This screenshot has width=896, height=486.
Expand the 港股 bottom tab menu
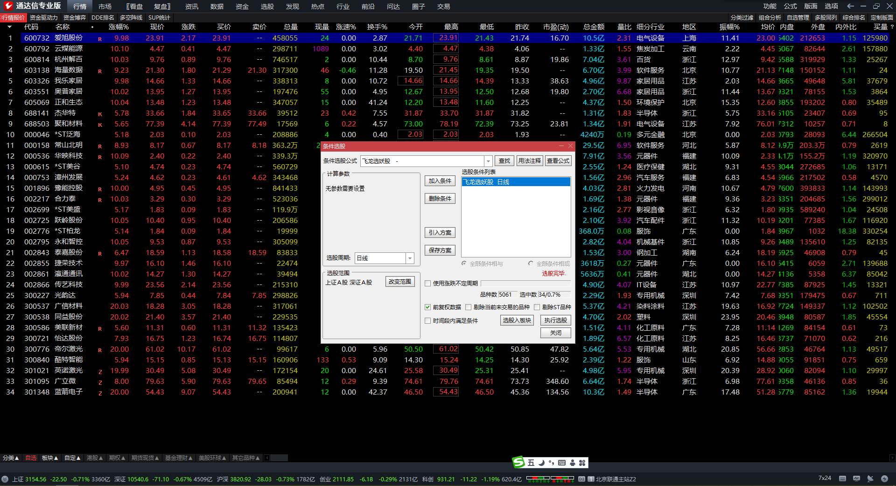(95, 458)
